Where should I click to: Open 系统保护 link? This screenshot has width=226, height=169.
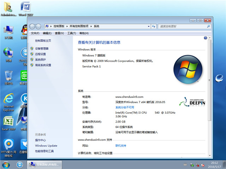point(40,60)
